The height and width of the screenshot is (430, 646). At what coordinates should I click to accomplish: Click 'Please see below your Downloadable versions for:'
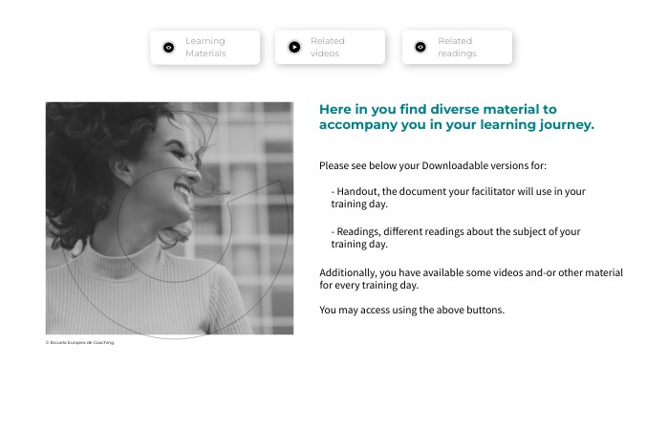pyautogui.click(x=433, y=165)
